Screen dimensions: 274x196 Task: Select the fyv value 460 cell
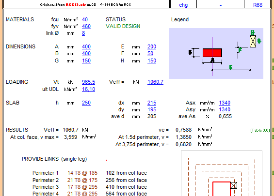point(86,26)
